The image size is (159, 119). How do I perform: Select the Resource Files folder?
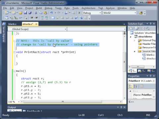coord(147,48)
